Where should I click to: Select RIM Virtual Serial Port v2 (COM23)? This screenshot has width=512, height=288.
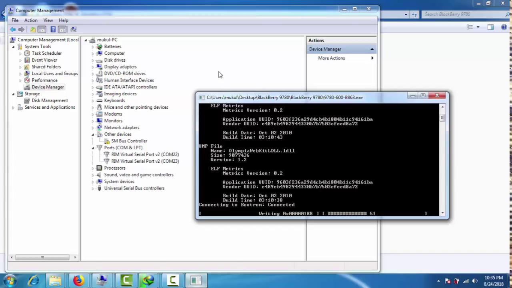[145, 161]
